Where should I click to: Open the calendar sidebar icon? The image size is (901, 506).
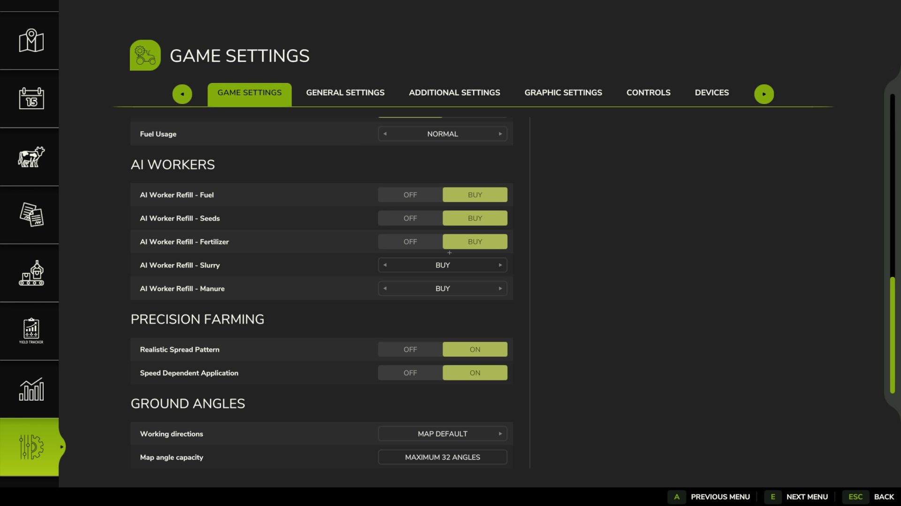point(31,98)
